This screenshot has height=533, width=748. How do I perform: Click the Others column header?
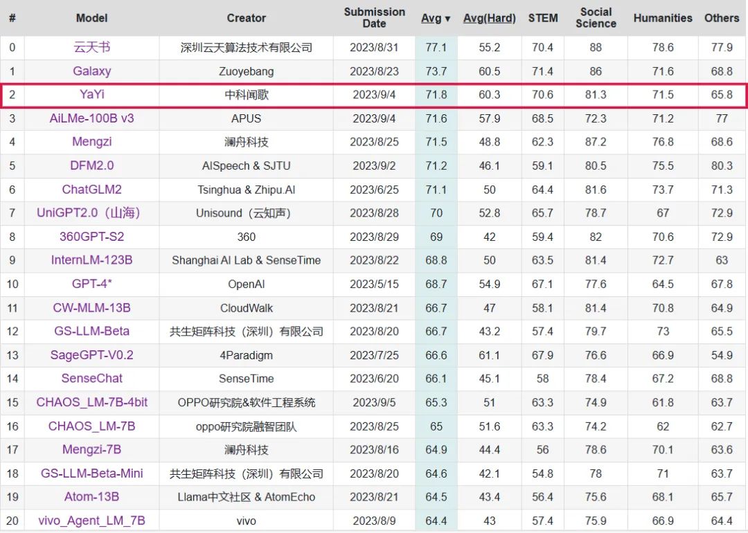tap(721, 18)
